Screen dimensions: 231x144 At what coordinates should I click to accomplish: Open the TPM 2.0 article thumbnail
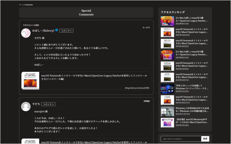(x=167, y=89)
